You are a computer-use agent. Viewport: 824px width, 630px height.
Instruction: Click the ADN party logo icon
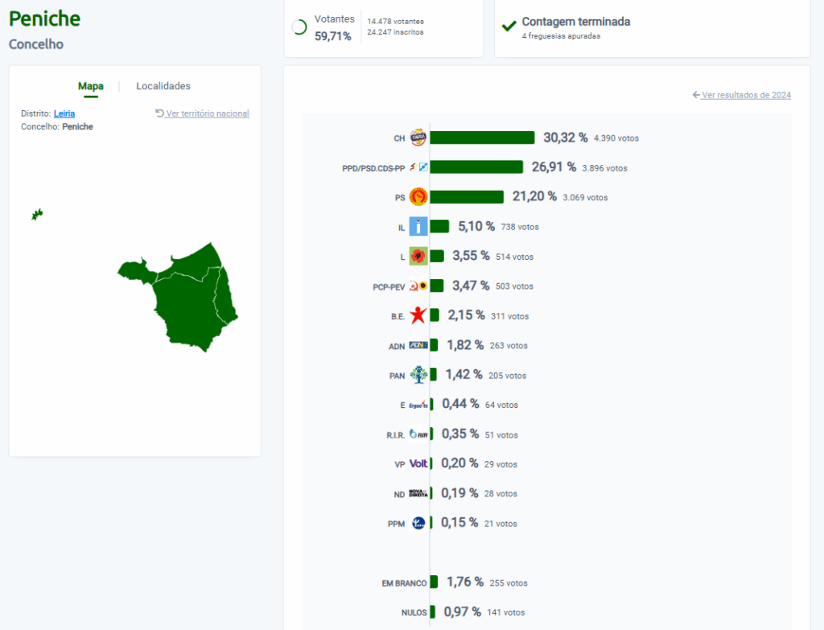(418, 345)
